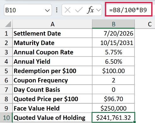
Task: Select column B header
Action: tap(113, 24)
